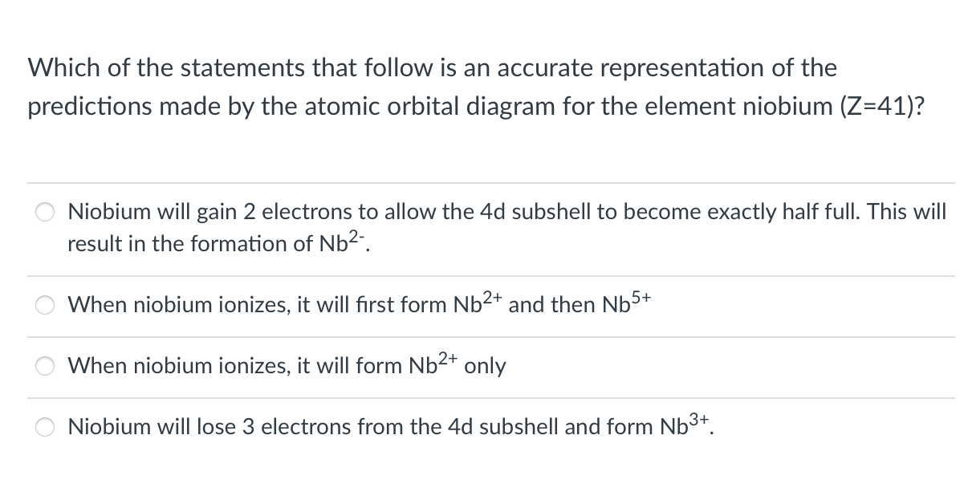Select the radio button for gaining 2 electrons
968x480 pixels.
pos(43,213)
